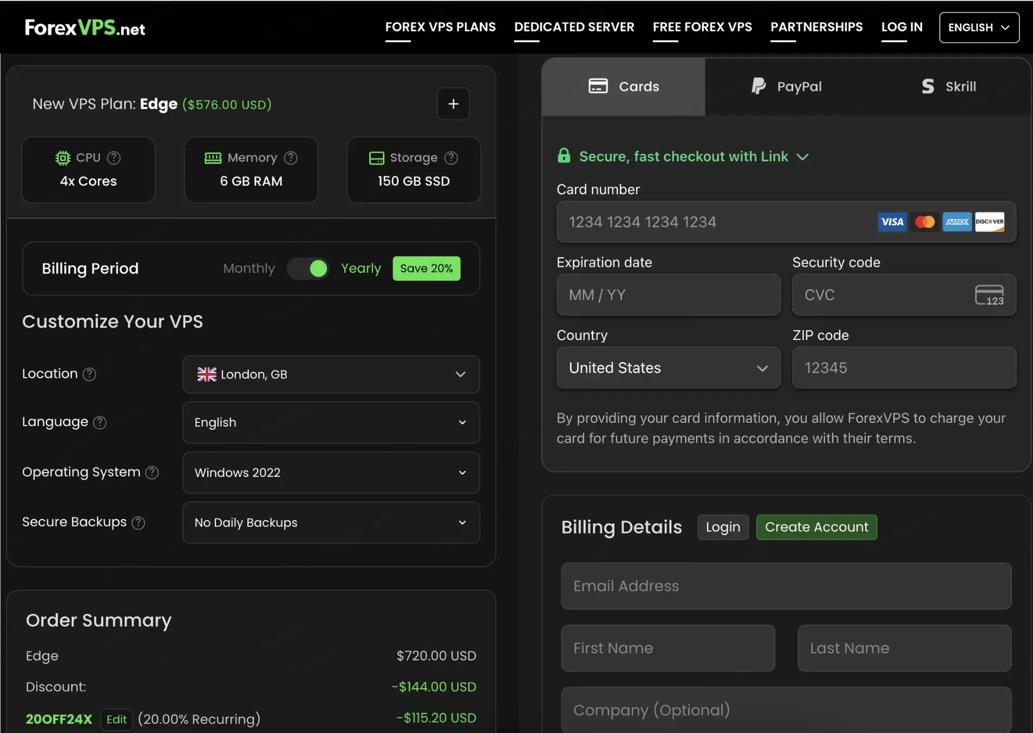Click the Mastercard logo

[925, 222]
